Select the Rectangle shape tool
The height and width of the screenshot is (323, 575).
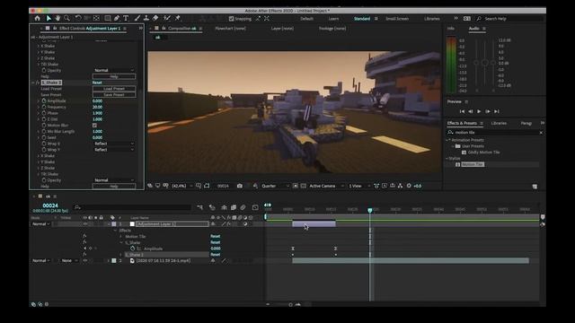tap(108, 18)
